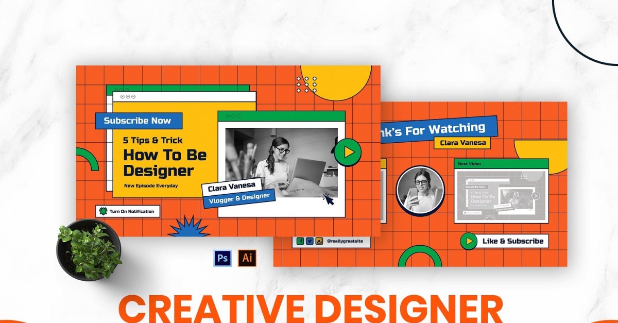Click the Turn On Notification button
Image resolution: width=618 pixels, height=323 pixels.
click(128, 211)
